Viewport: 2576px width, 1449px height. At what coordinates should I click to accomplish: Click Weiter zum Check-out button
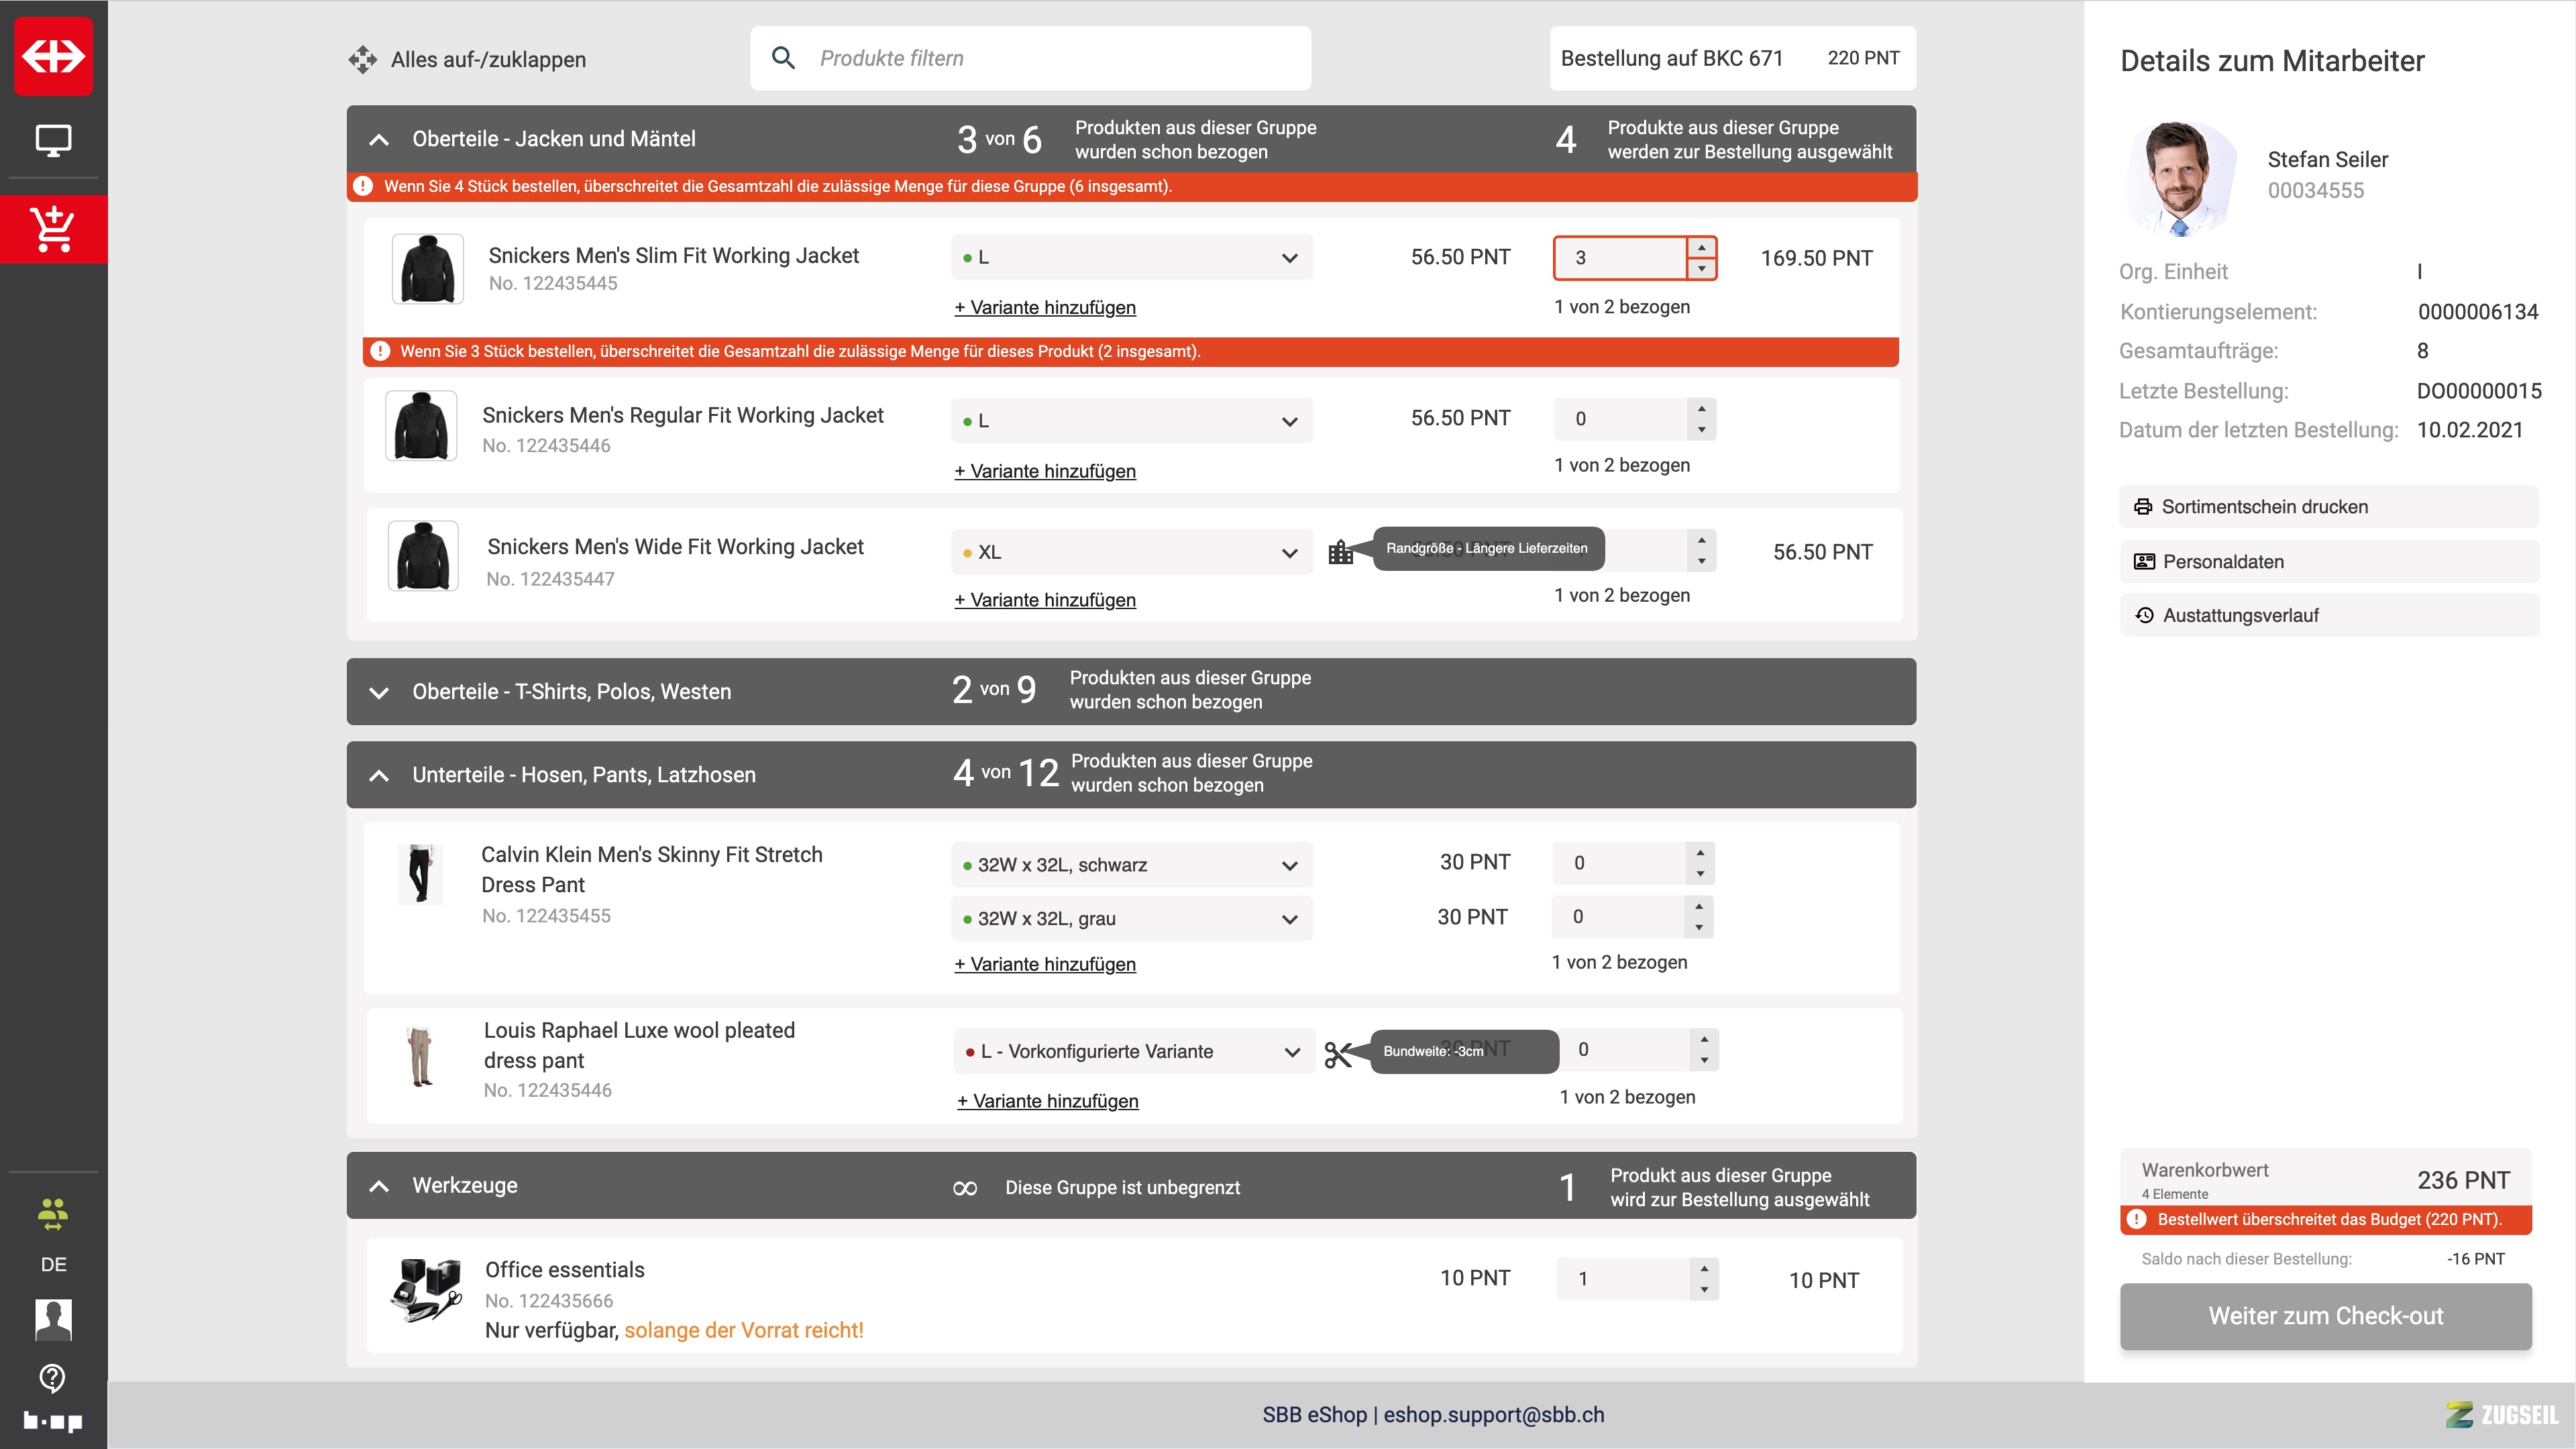[2325, 1316]
